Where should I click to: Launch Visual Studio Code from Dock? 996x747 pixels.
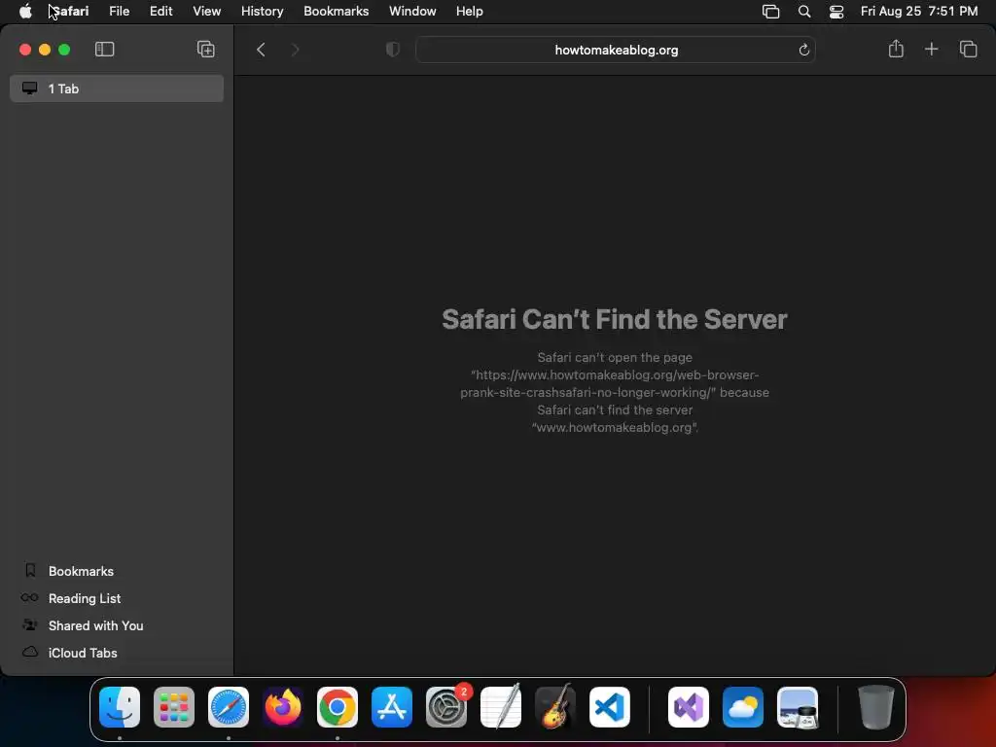(610, 706)
